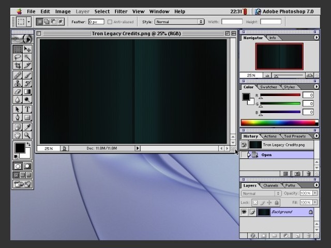Select the Lasso tool
Screen dimensions: 331x248
(18, 57)
